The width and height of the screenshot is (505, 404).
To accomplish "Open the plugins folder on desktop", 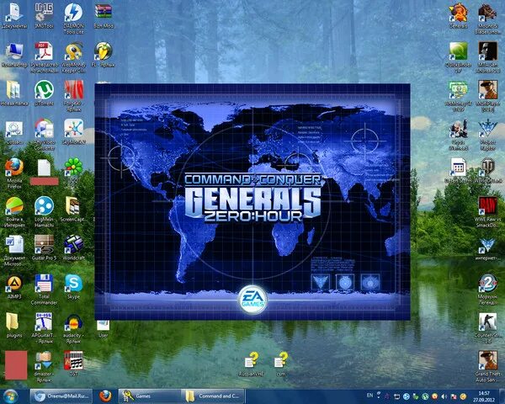I will 13,323.
